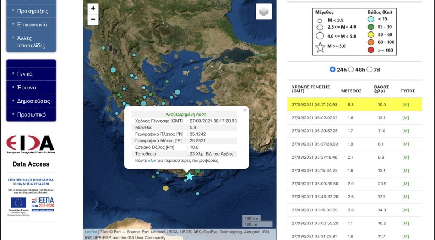
Task: Select the highlighted 5.8 magnitude event row
Action: click(355, 105)
